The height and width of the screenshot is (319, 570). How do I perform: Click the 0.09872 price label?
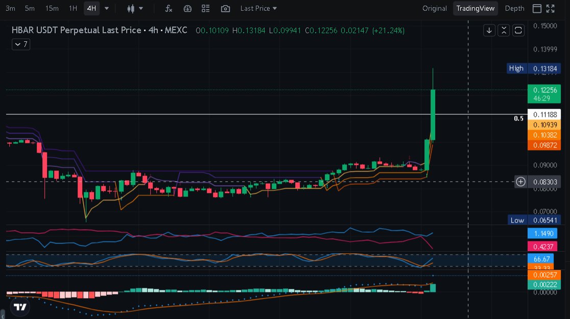(x=544, y=145)
